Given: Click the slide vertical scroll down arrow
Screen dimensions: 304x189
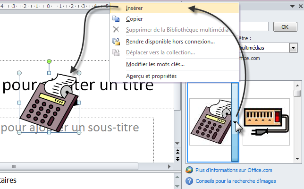Looking at the screenshot, I should 177,143.
